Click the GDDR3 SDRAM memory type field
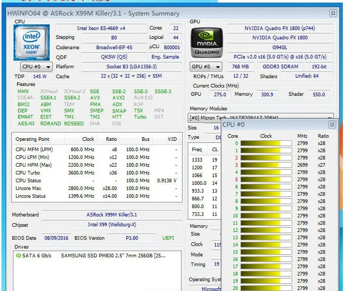The image size is (348, 291). pyautogui.click(x=280, y=66)
